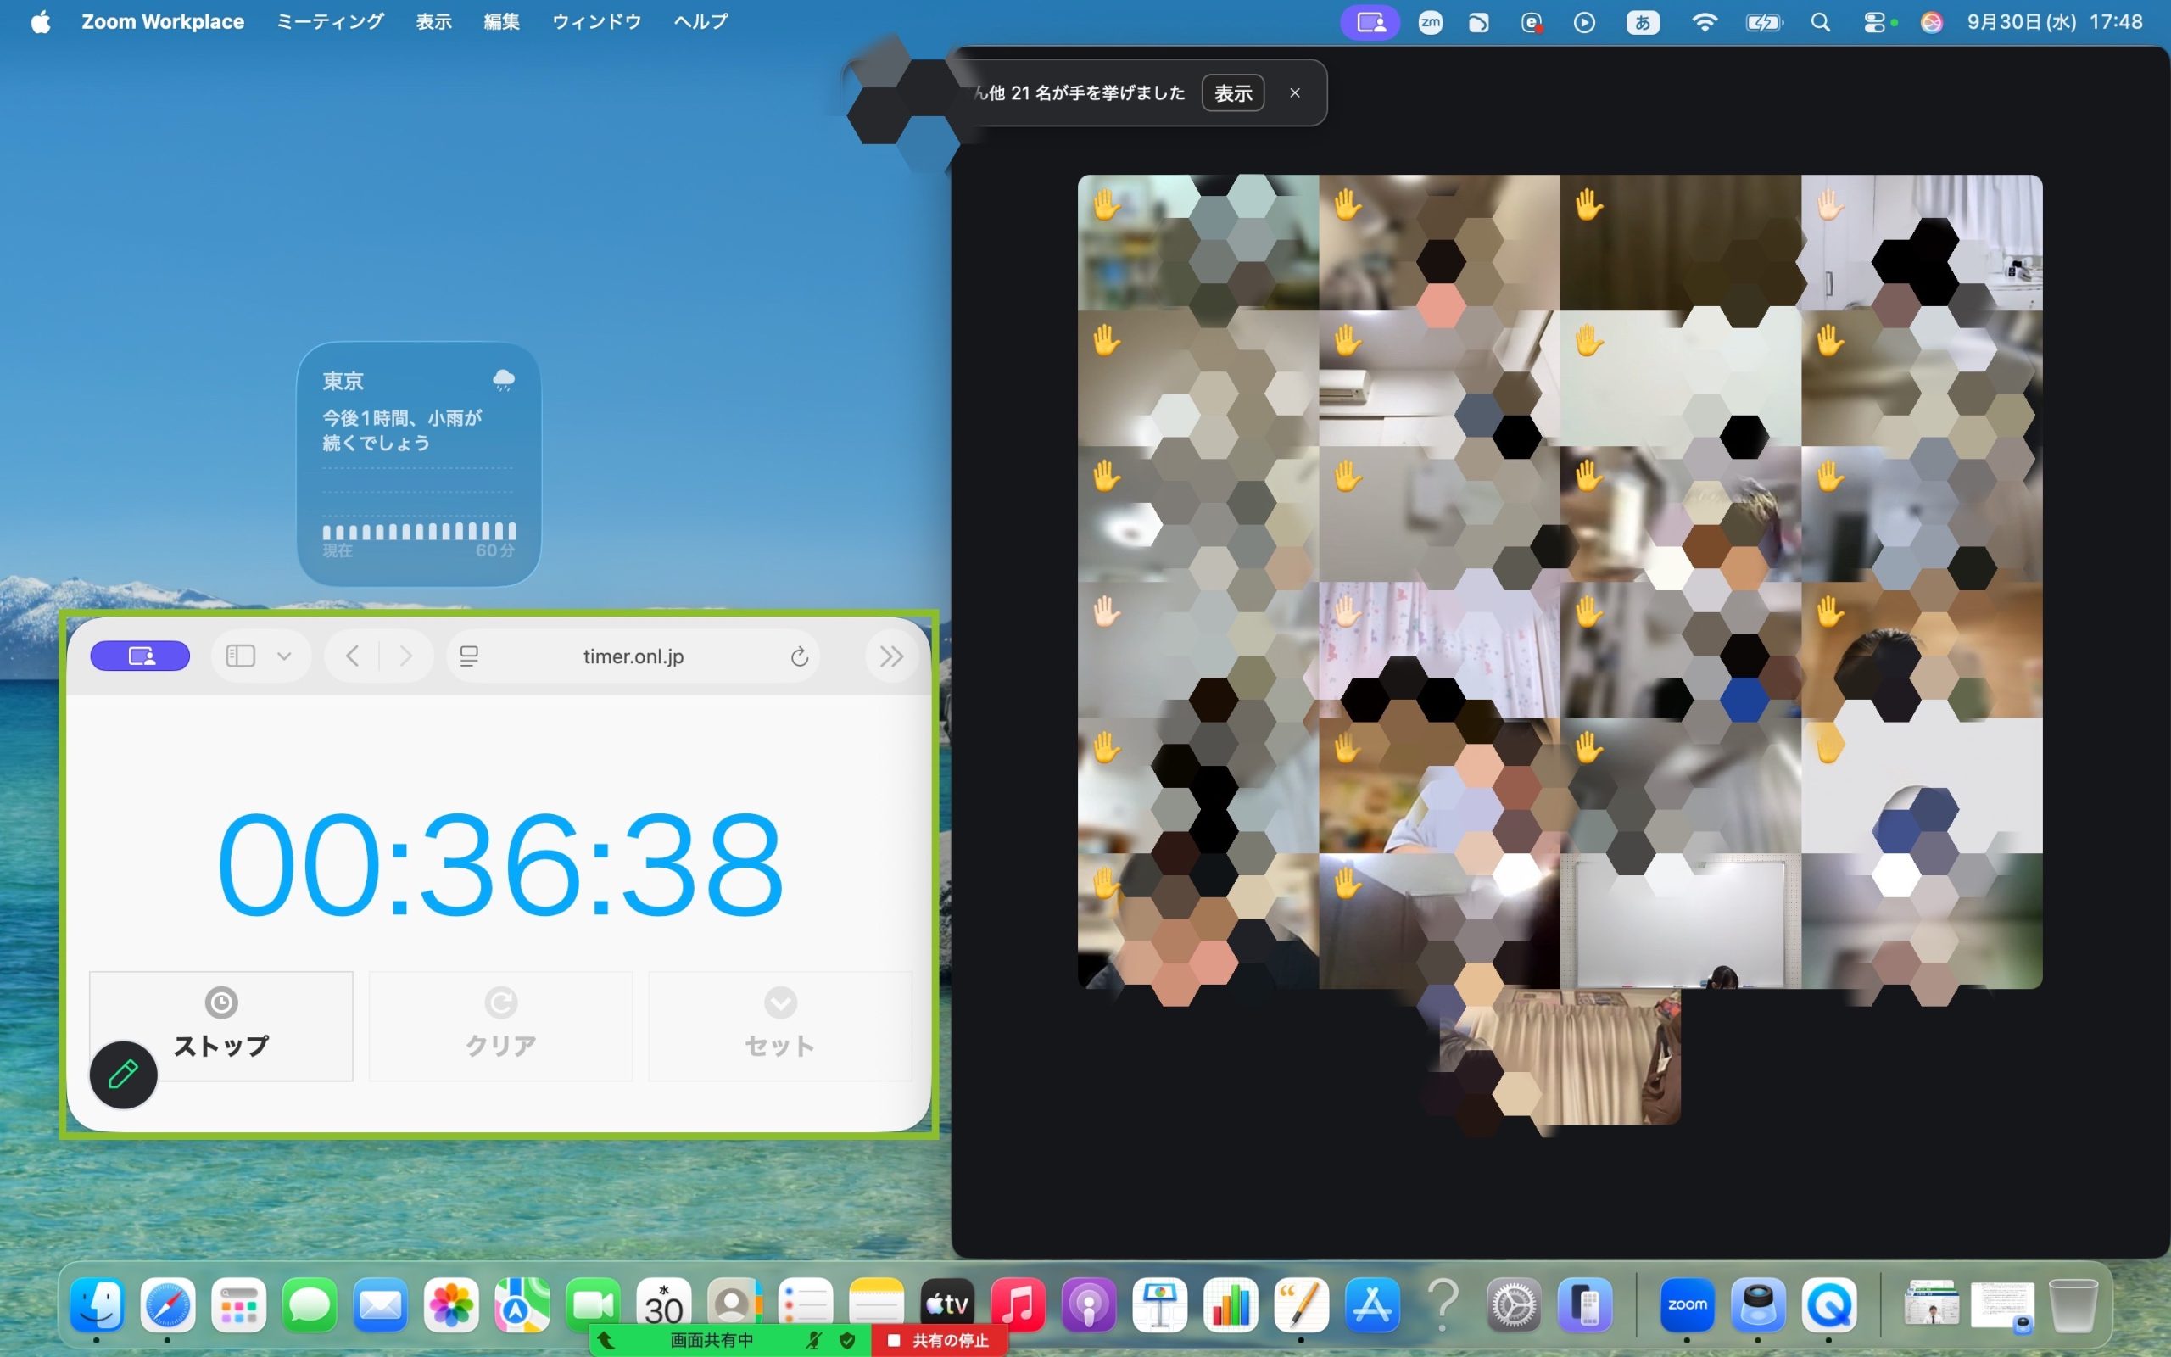Go forward in the Safari window
Image resolution: width=2171 pixels, height=1357 pixels.
pos(405,657)
